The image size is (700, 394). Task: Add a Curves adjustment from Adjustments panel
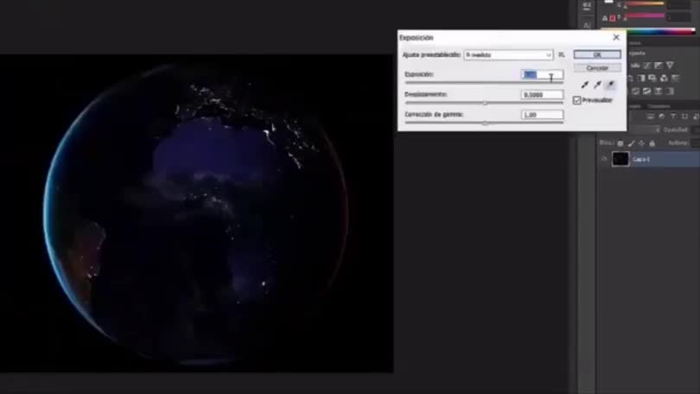tap(646, 66)
